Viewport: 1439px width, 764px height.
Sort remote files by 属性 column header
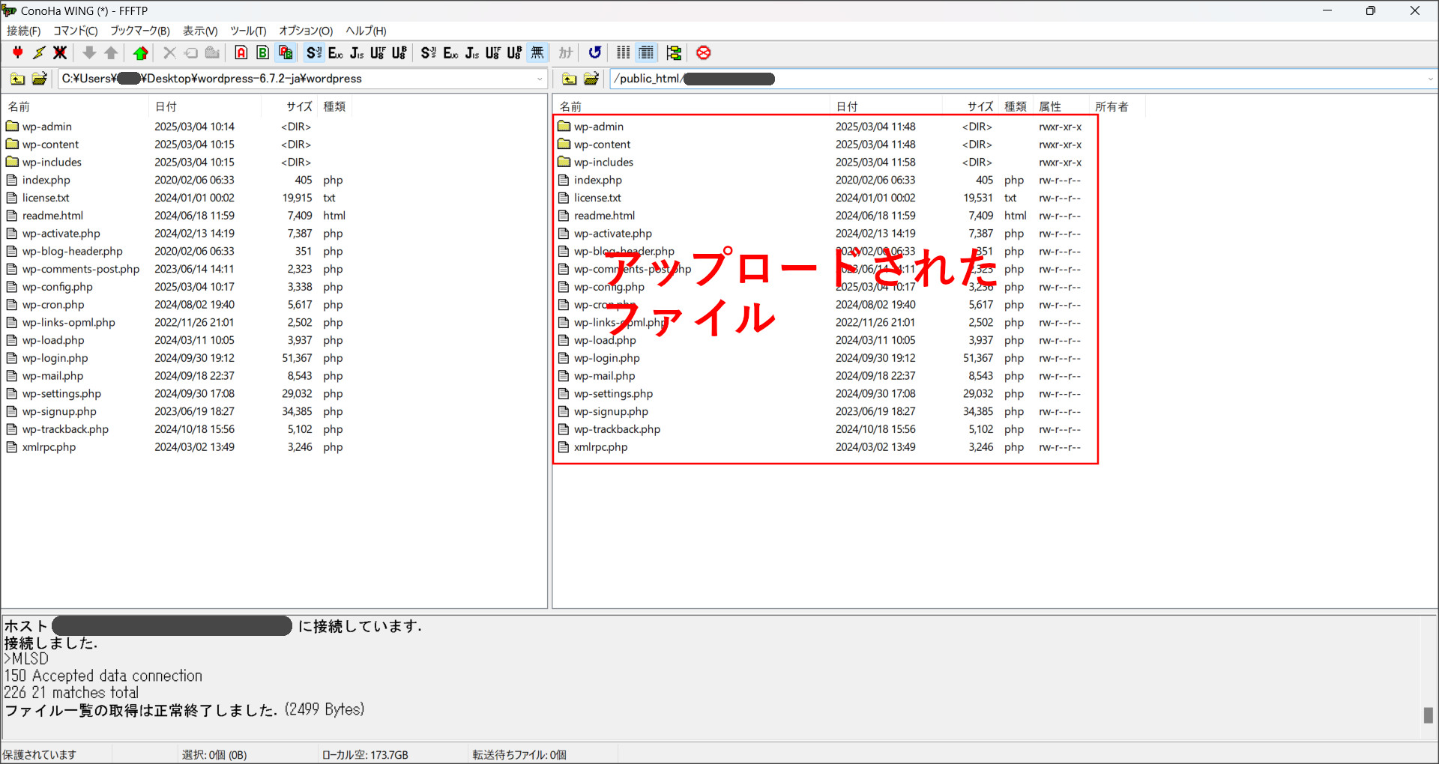coord(1049,106)
